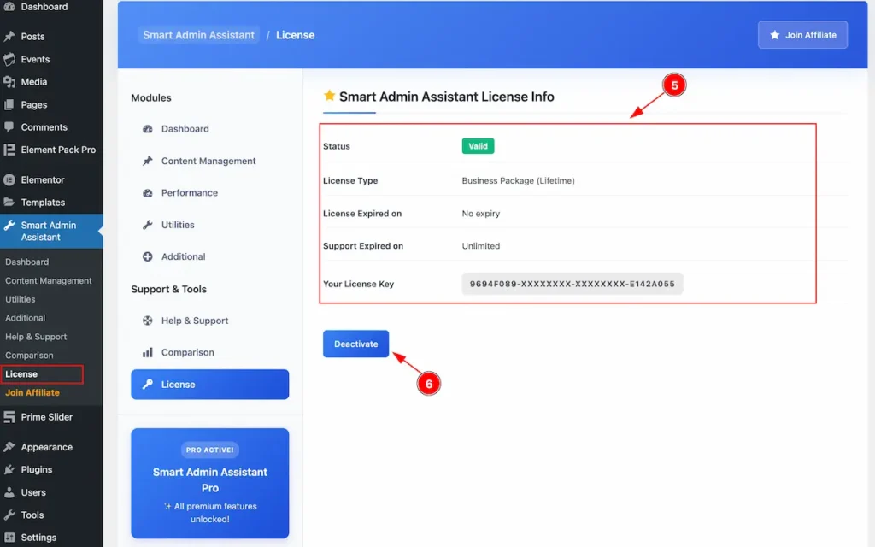Click the Help & Support lifebuoy icon

point(147,321)
